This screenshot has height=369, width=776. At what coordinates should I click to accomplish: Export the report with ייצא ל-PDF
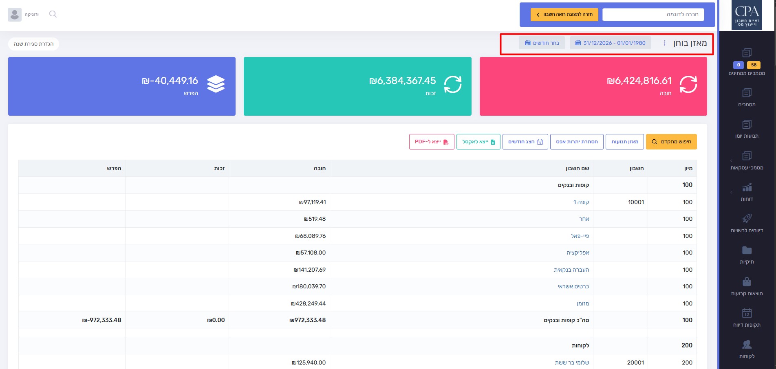coord(432,142)
